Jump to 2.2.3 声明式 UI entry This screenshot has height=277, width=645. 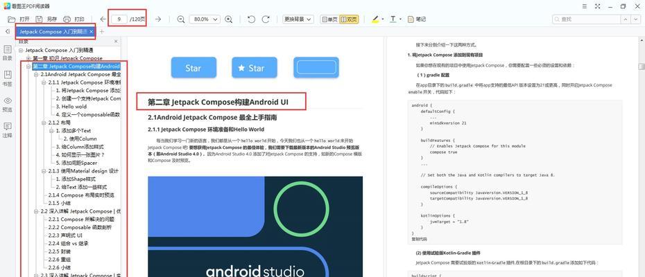pos(66,235)
